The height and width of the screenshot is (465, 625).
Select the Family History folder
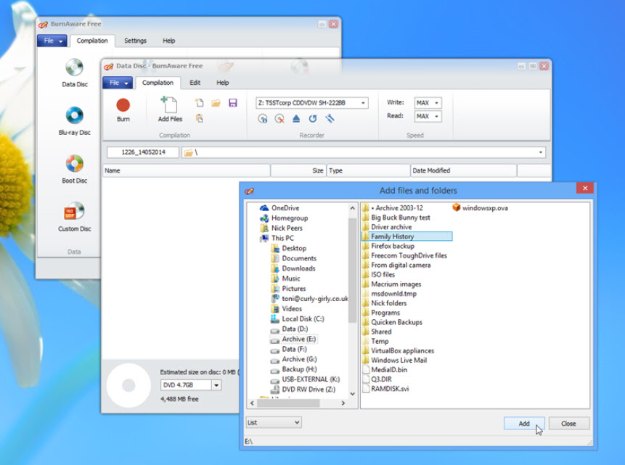(x=407, y=236)
